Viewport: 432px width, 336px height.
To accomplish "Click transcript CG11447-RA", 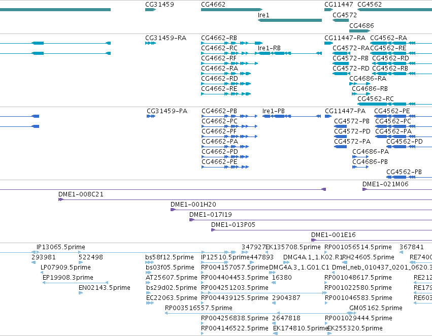I will click(x=345, y=38).
